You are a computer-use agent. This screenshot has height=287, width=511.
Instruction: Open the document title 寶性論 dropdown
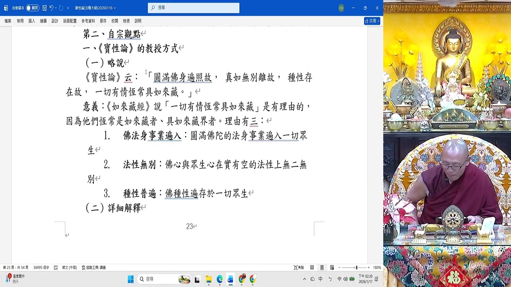[x=95, y=8]
